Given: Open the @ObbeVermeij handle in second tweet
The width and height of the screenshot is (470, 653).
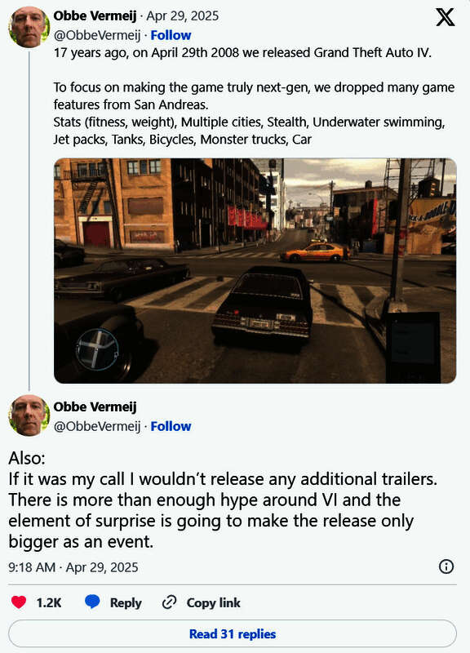Looking at the screenshot, I should point(97,426).
